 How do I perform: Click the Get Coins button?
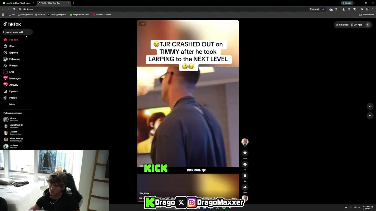(342, 25)
